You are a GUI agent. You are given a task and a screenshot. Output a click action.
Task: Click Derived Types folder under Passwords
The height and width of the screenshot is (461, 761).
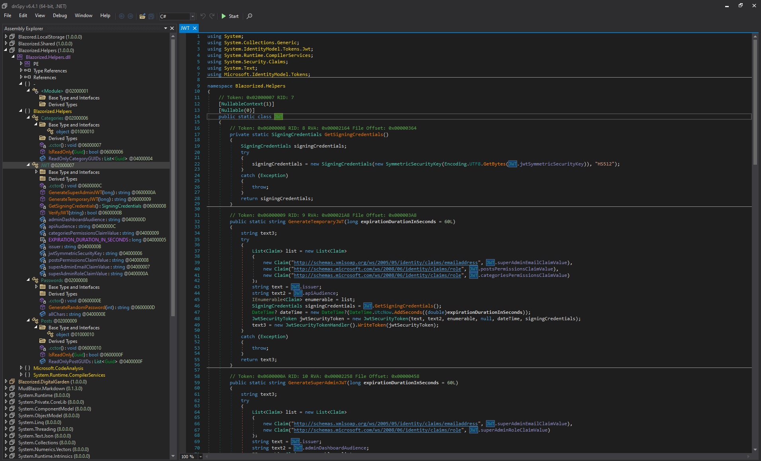click(63, 294)
